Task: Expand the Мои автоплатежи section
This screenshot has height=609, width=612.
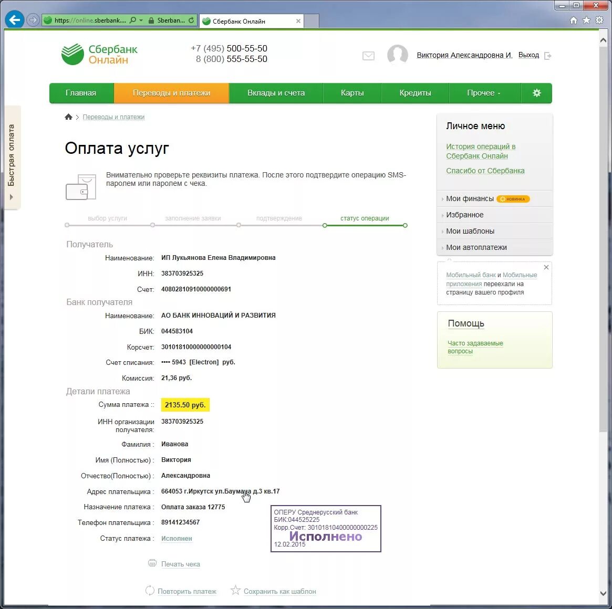Action: coord(494,247)
